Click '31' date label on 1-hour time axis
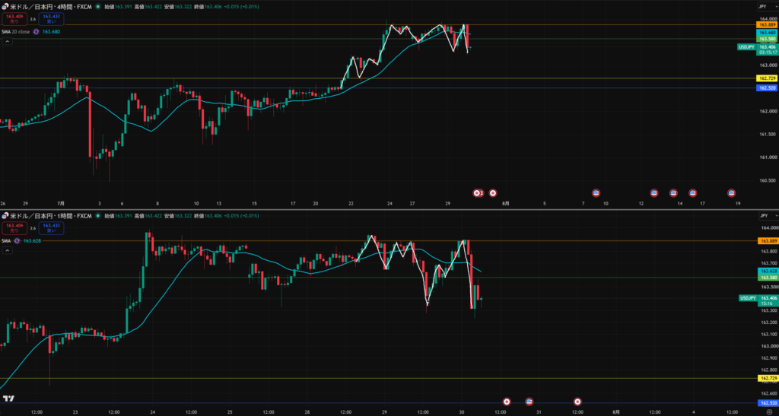The height and width of the screenshot is (416, 779). (x=539, y=412)
